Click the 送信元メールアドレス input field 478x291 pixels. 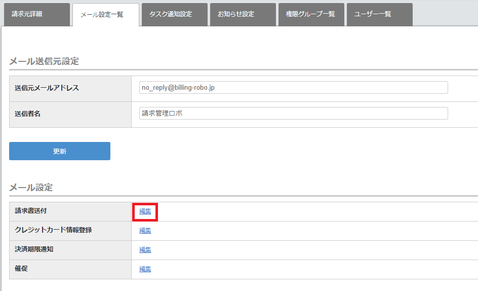point(293,88)
